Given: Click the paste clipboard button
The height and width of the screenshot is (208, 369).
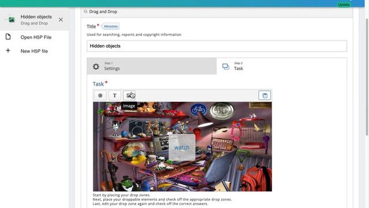Looking at the screenshot, I should [265, 95].
